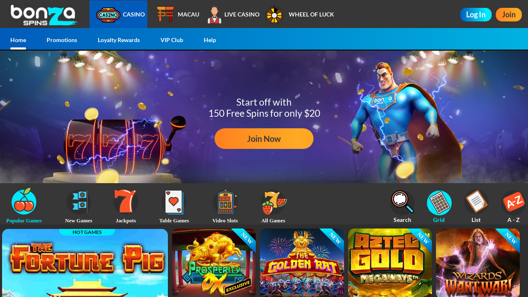Image resolution: width=528 pixels, height=297 pixels.
Task: Open the Wheel of Luck section
Action: point(300,14)
